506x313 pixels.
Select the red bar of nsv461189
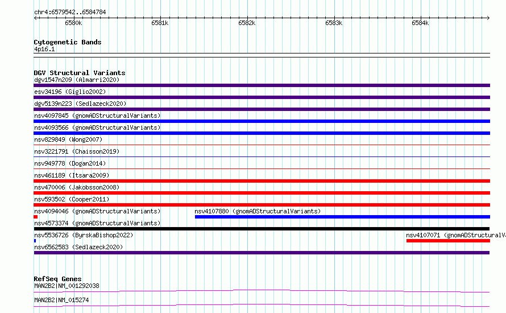262,181
